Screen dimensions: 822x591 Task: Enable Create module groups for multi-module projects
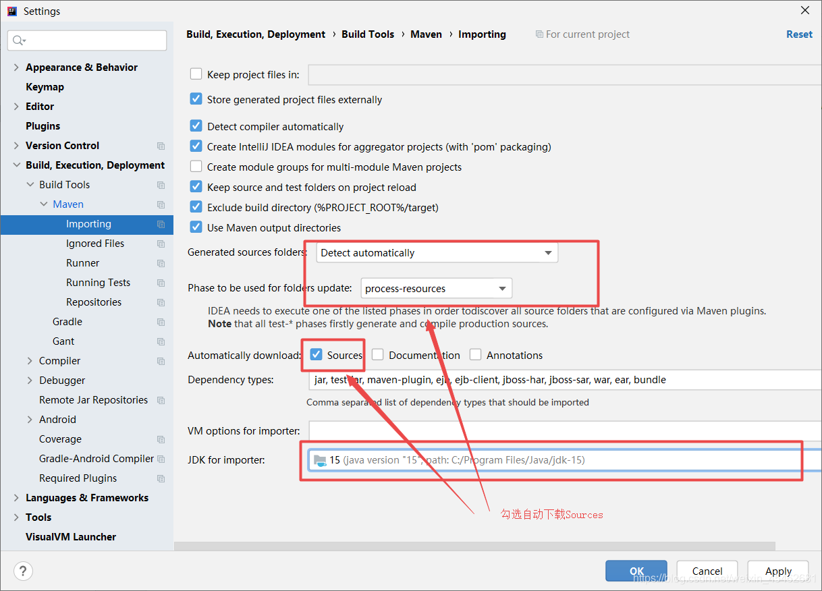[196, 167]
